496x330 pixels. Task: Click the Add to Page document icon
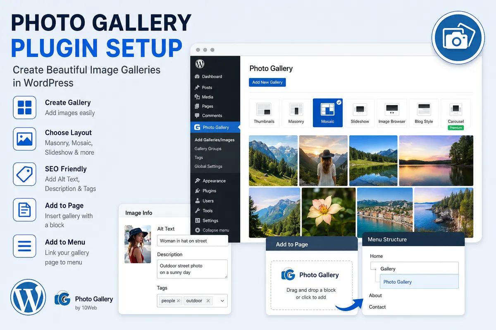pyautogui.click(x=24, y=210)
